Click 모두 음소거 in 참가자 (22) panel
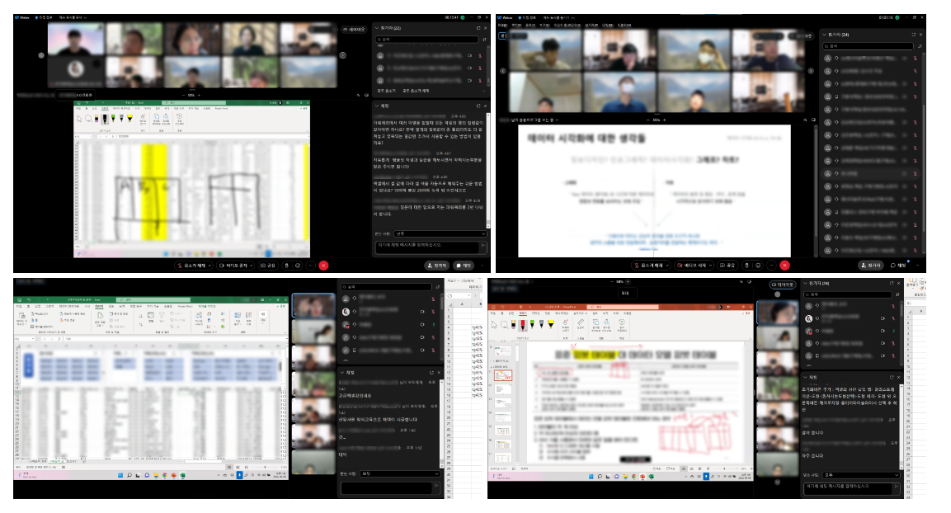 point(386,91)
